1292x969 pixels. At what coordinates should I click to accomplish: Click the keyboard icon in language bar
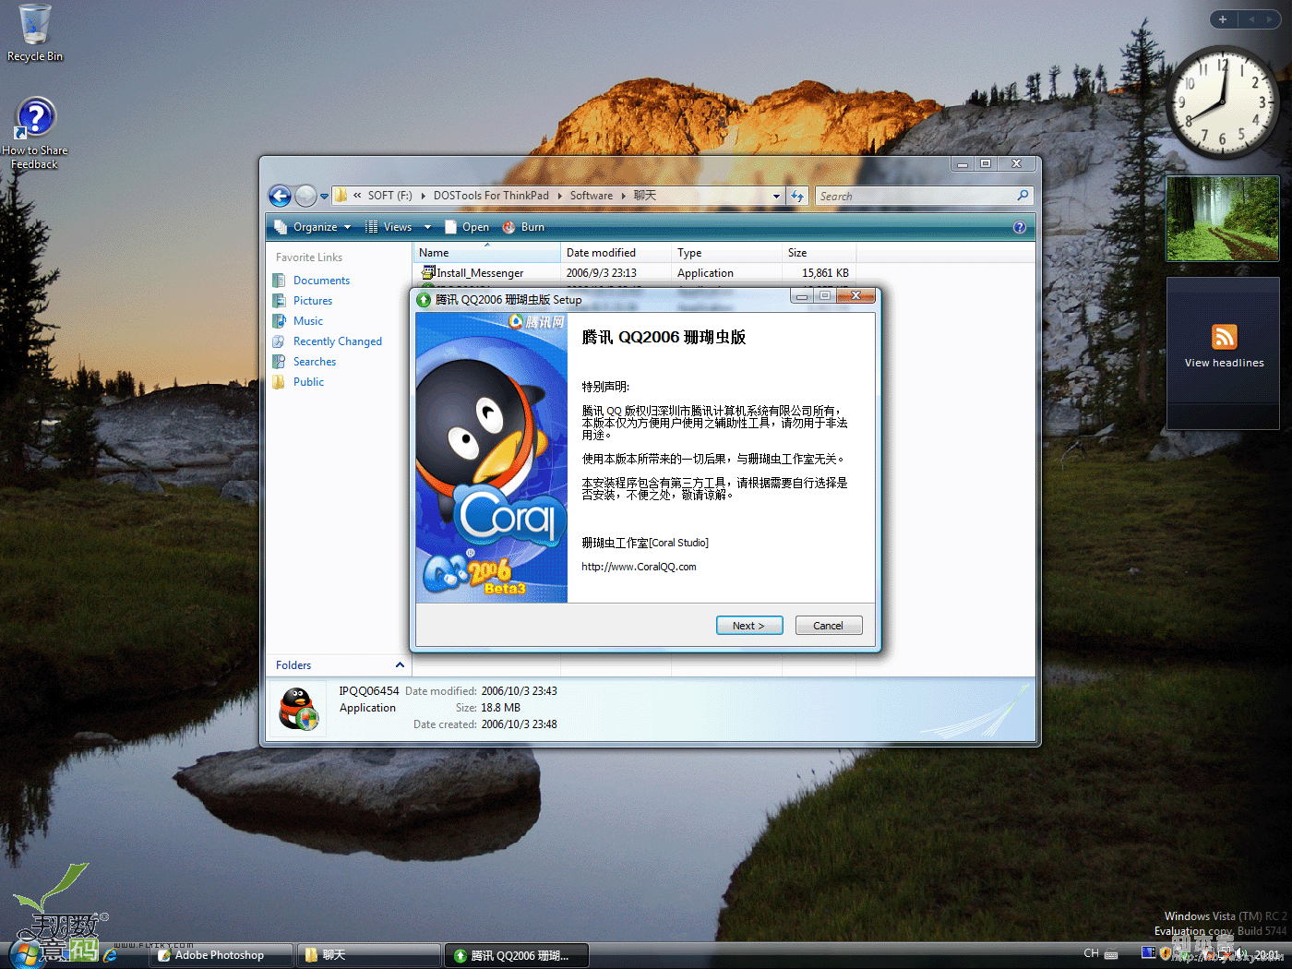pos(1111,954)
